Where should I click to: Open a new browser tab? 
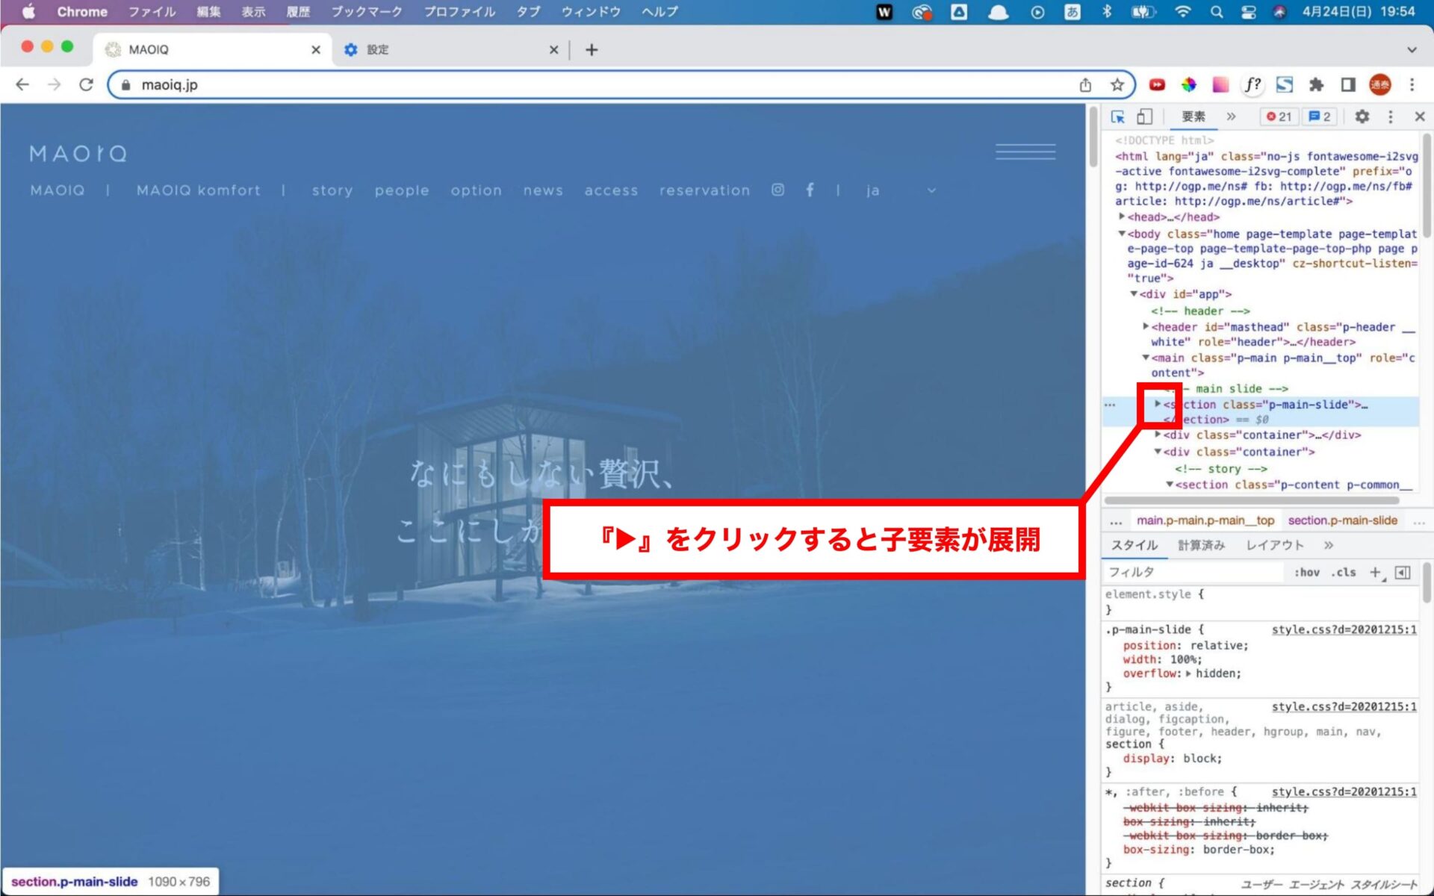click(x=592, y=49)
